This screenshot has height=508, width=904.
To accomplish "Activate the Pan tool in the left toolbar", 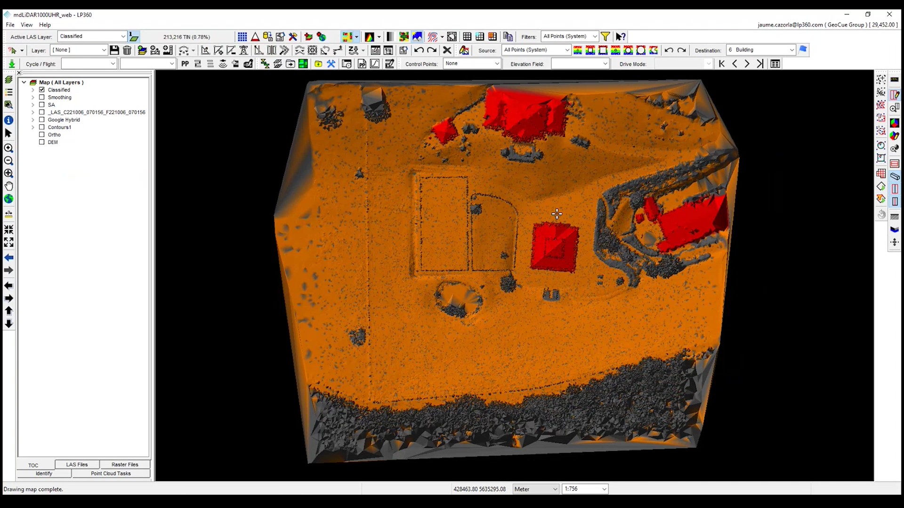I will pos(9,186).
